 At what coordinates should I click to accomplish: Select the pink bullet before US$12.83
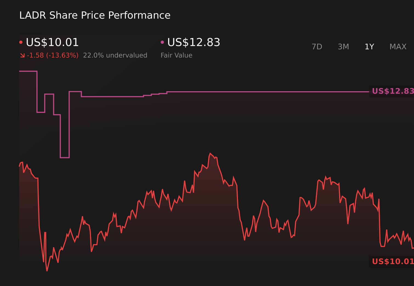[x=163, y=42]
